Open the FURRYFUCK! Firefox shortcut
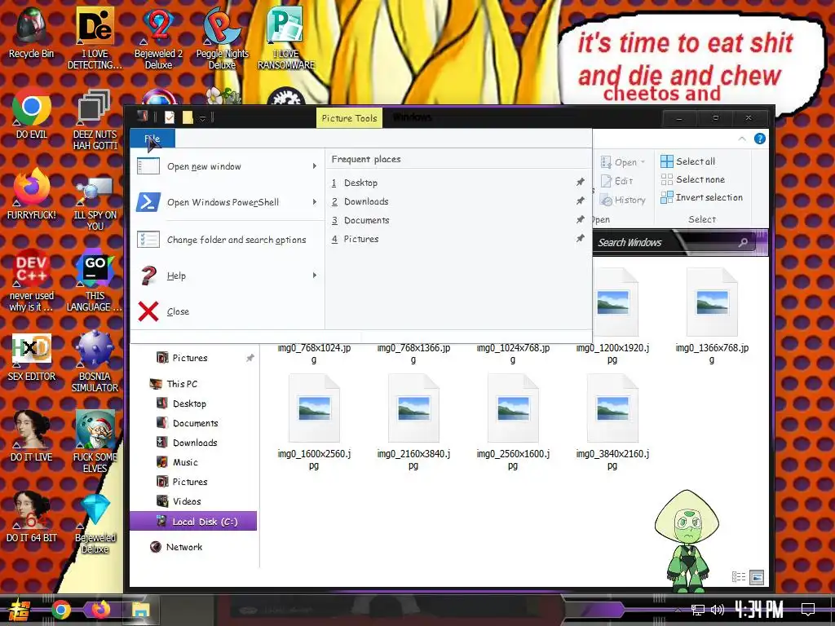 click(31, 194)
